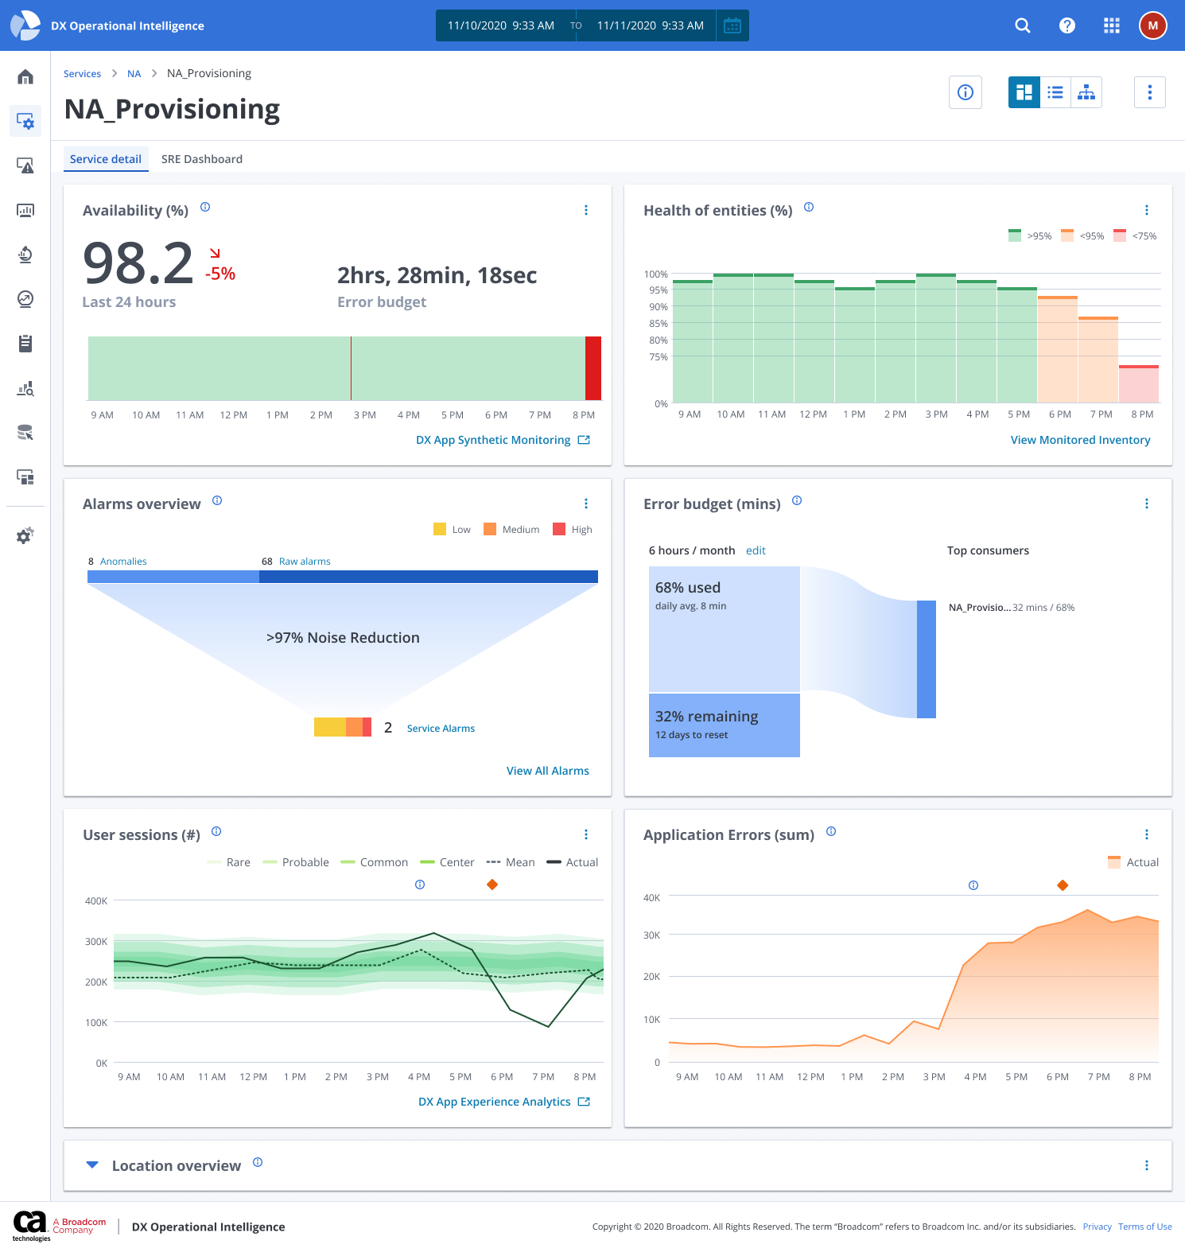1185x1252 pixels.
Task: Open the help question mark icon
Action: tap(1067, 25)
